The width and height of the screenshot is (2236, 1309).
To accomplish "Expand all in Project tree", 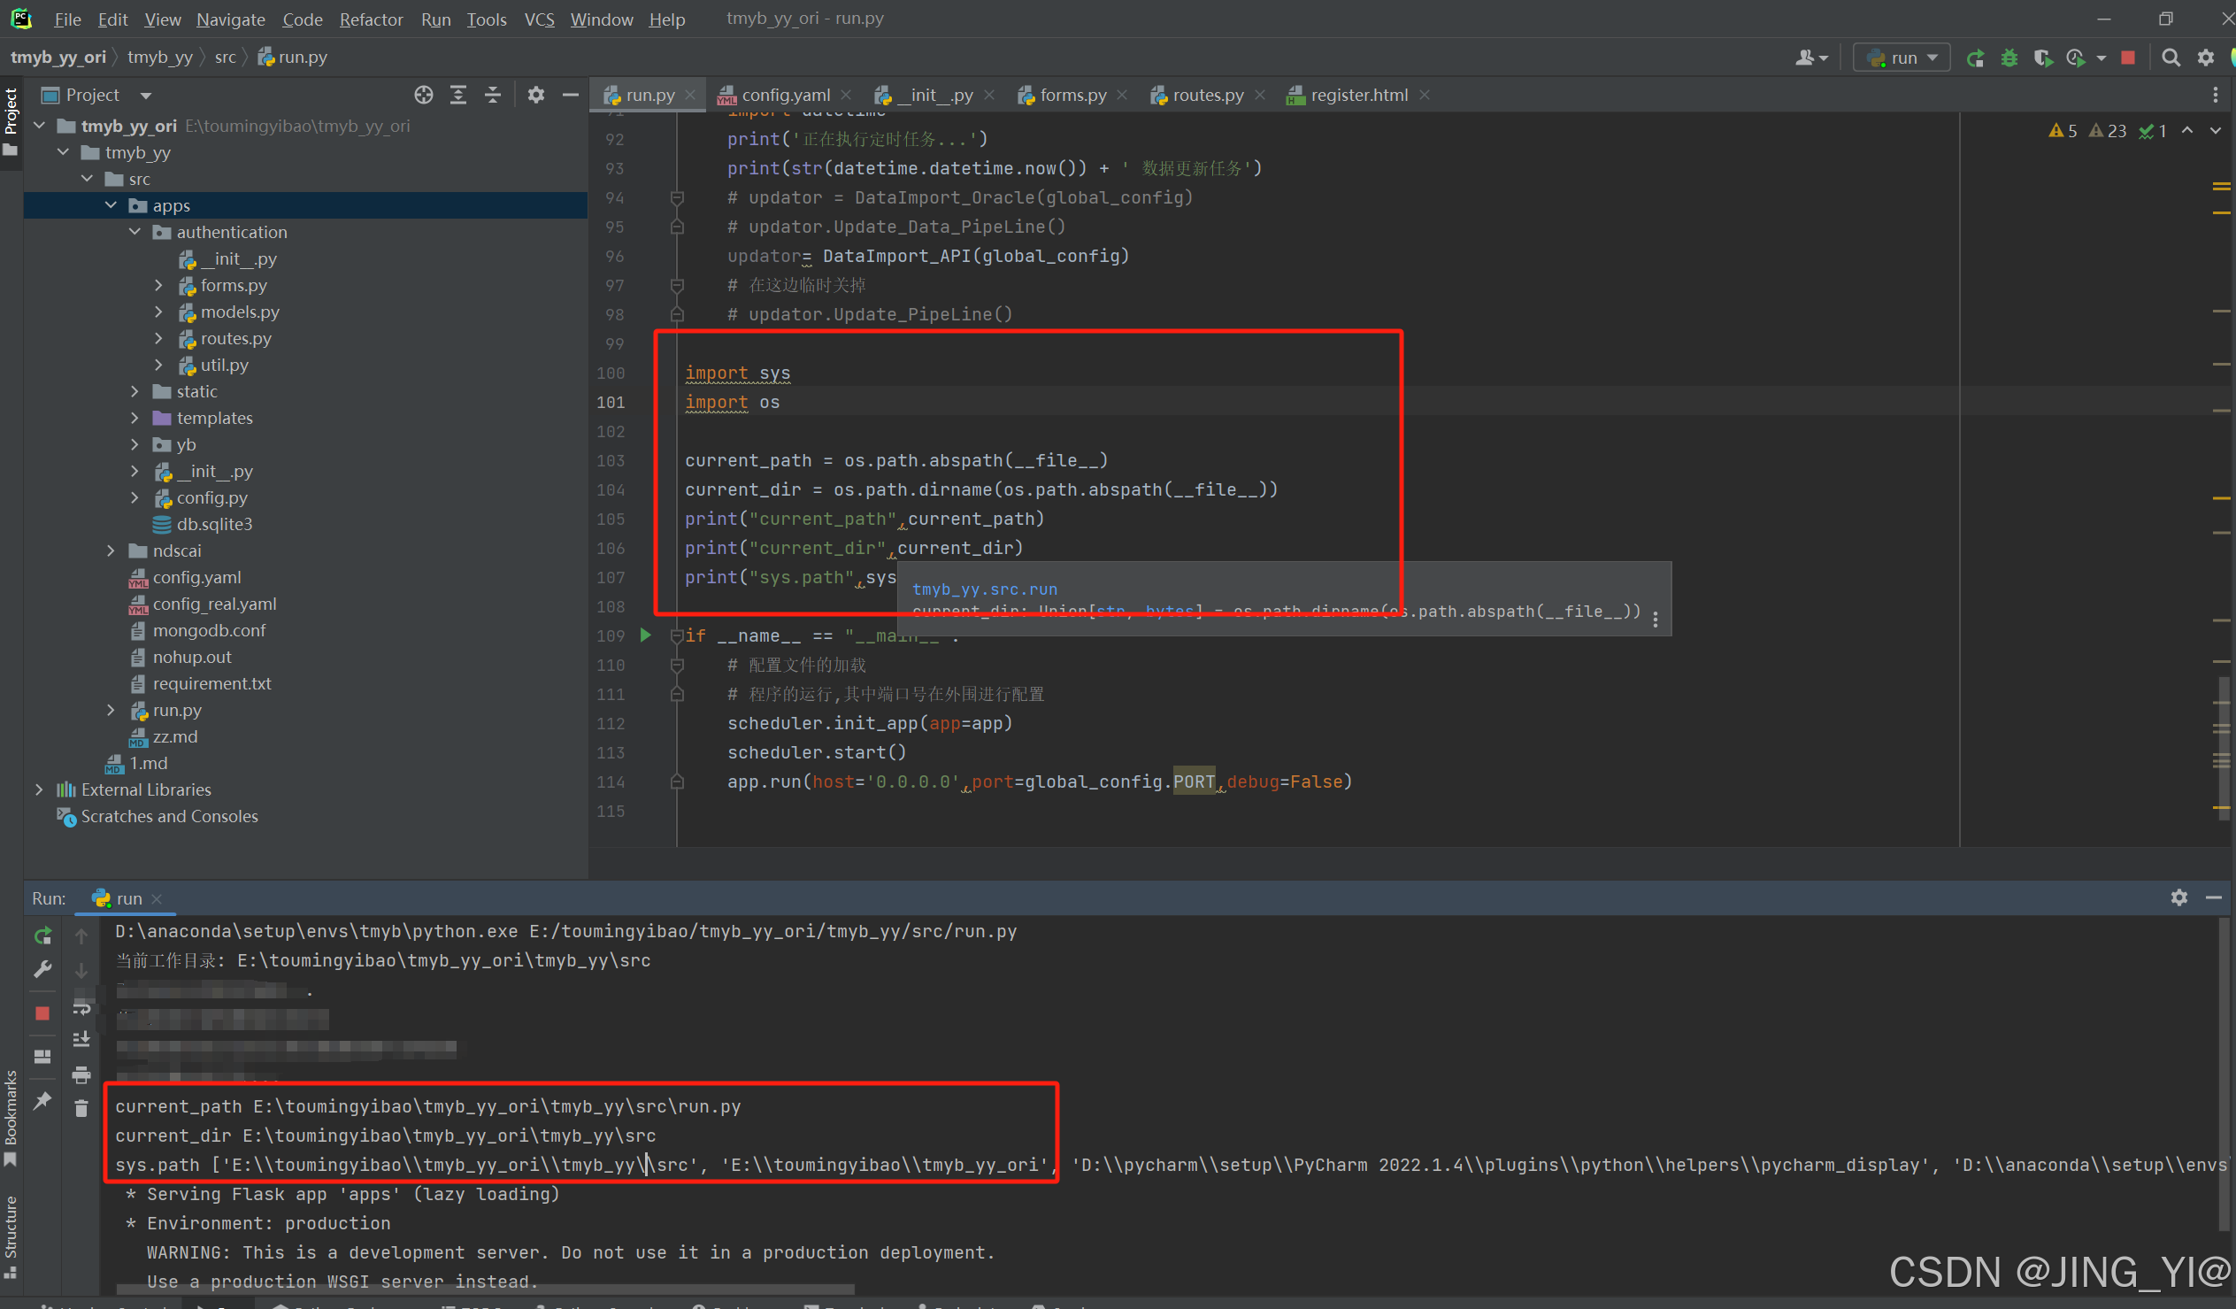I will 457,95.
